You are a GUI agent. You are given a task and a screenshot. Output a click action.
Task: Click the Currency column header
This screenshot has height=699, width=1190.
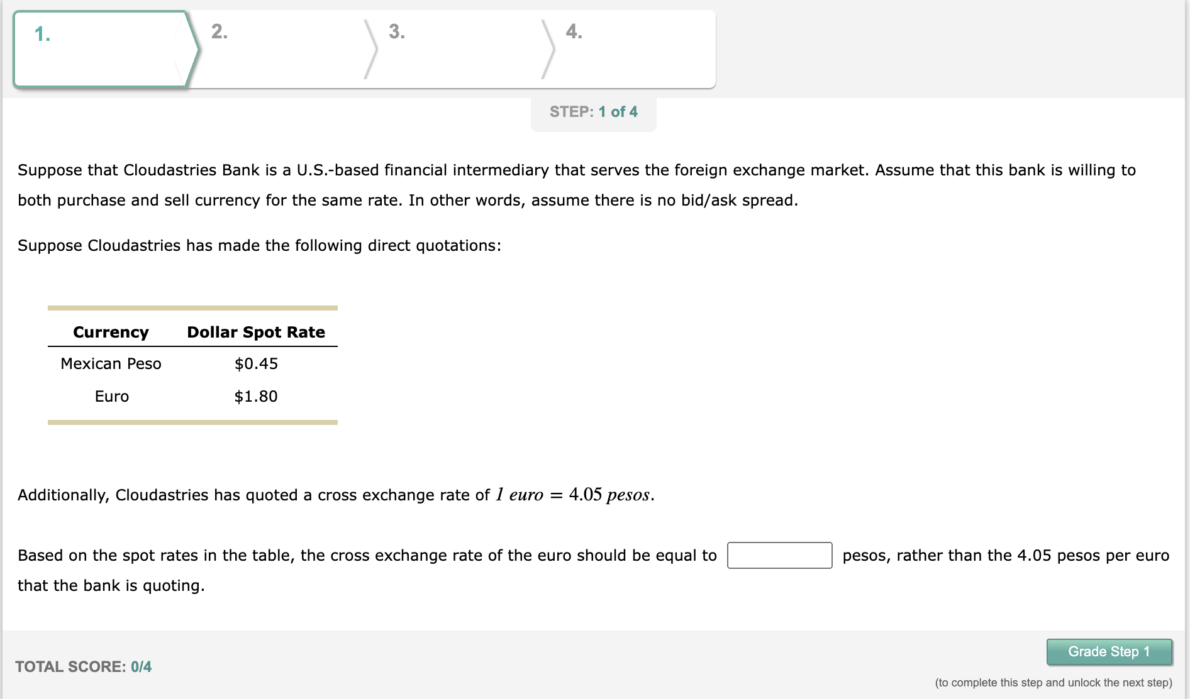(111, 332)
